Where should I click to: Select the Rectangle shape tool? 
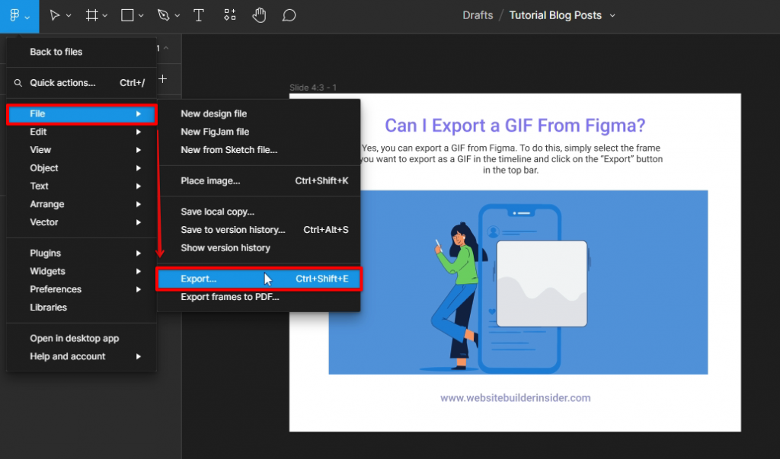127,15
